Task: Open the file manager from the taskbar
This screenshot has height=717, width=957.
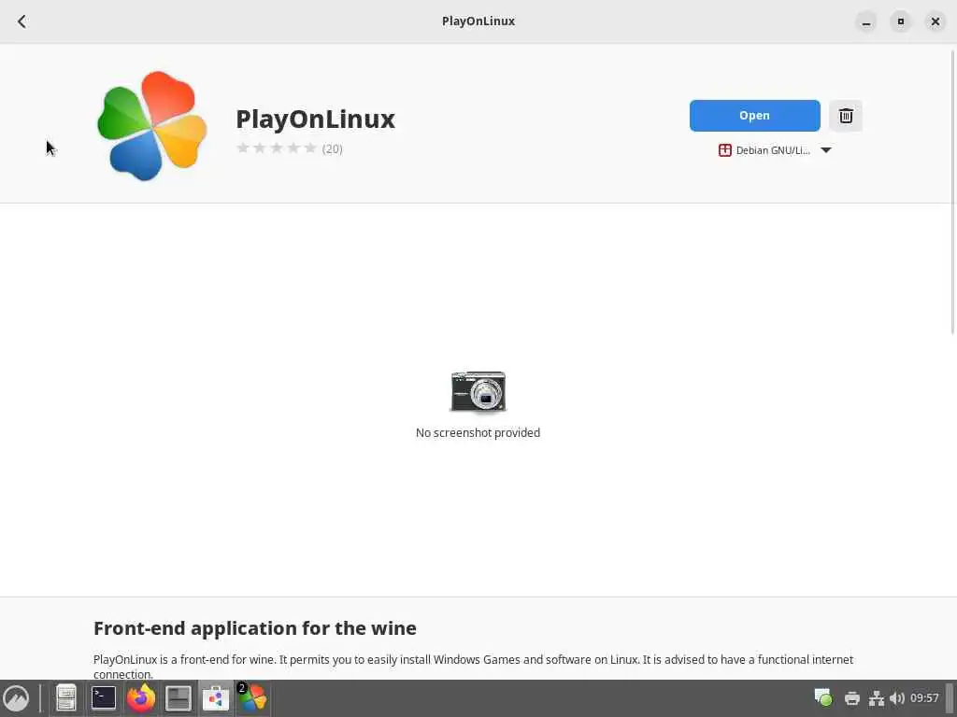Action: 66,698
